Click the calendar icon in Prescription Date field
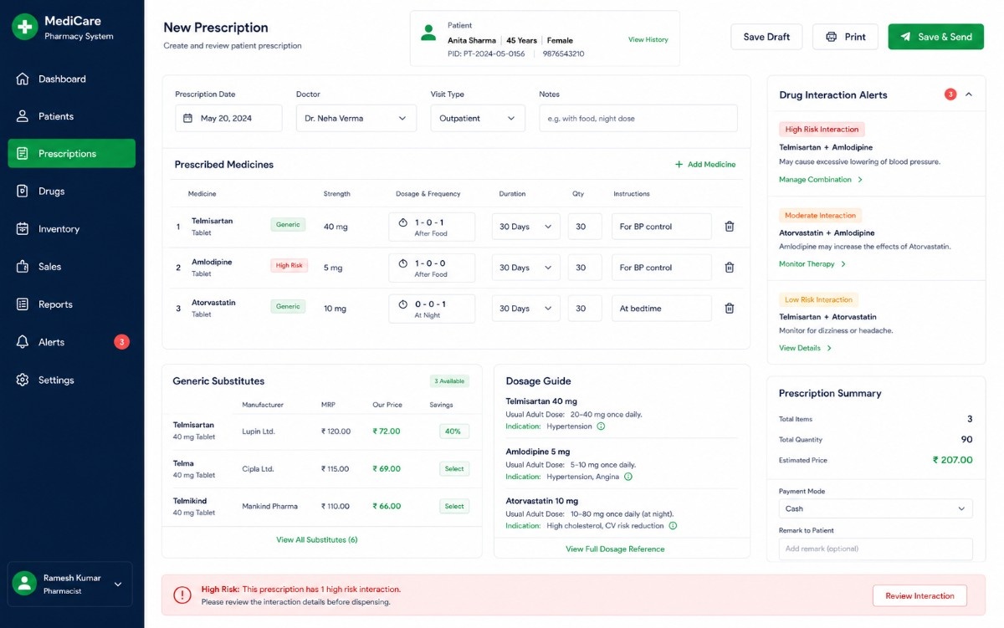1004x628 pixels. coord(188,119)
